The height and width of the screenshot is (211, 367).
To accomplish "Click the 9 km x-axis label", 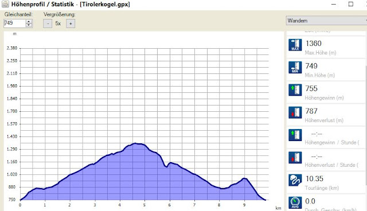I will point(244,205).
